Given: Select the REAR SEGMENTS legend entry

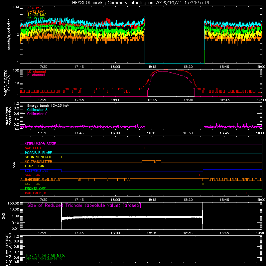Looking at the screenshot, I should [x=44, y=259].
